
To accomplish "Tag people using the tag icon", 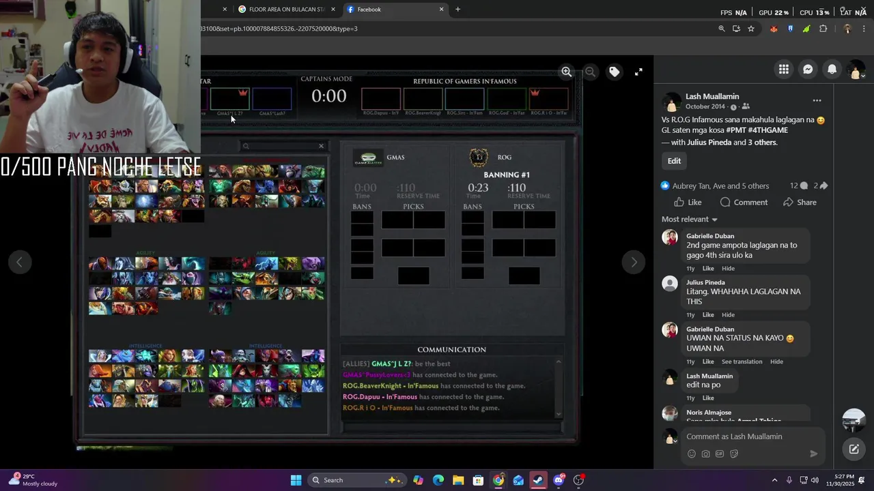I will tap(615, 72).
